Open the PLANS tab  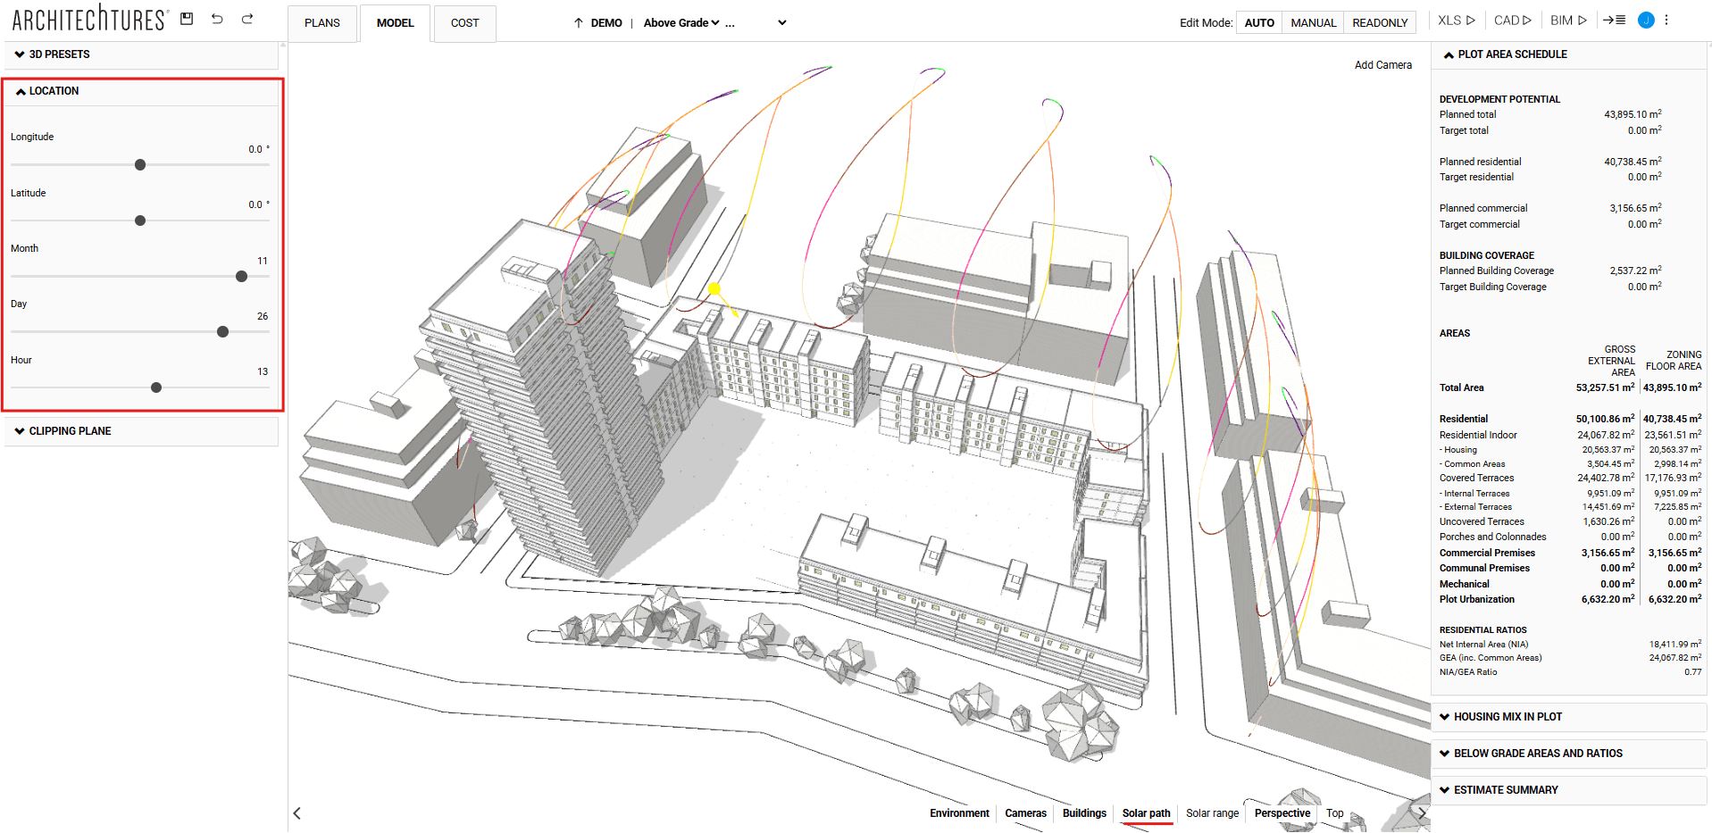click(x=322, y=23)
